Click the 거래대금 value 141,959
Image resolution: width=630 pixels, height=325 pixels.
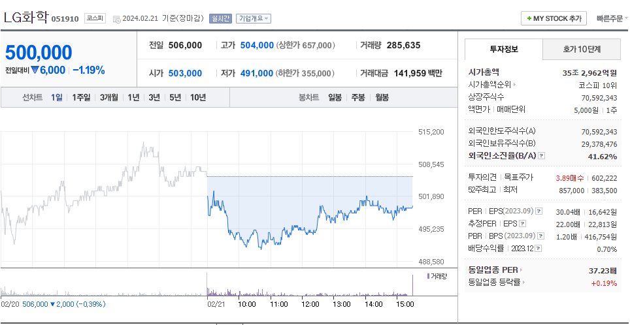pos(409,74)
